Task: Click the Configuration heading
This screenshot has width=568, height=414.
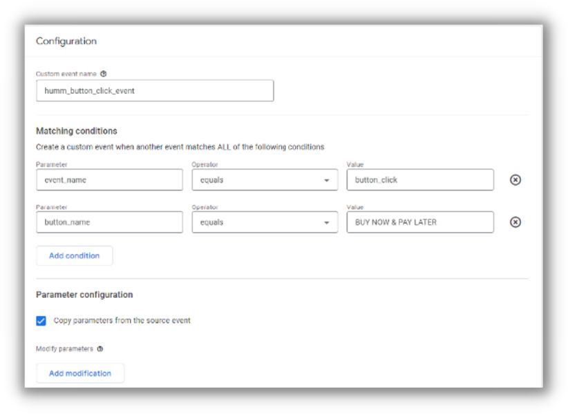Action: [x=66, y=41]
